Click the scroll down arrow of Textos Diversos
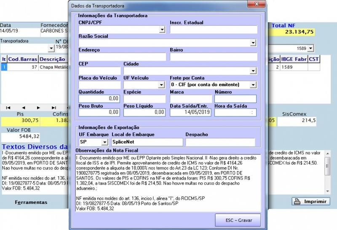This screenshot has width=337, height=230. pyautogui.click(x=328, y=191)
